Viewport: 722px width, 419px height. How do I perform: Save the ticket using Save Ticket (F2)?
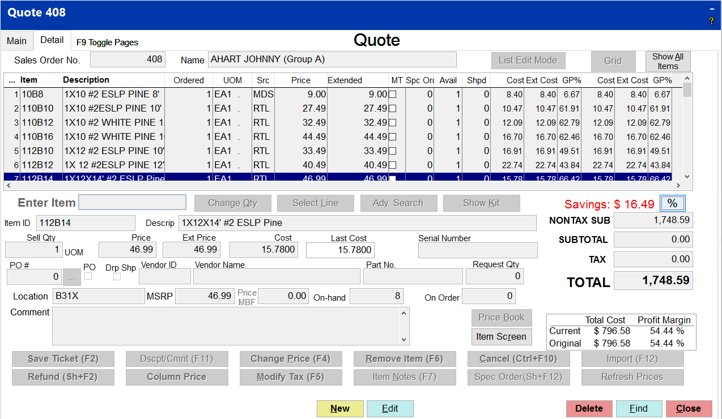63,359
